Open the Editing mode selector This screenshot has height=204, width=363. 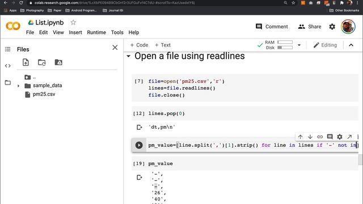(x=325, y=45)
